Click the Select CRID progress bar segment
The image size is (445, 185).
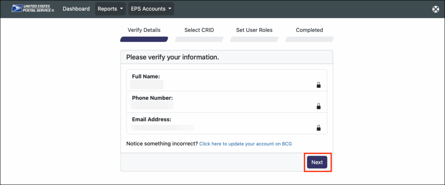(x=199, y=39)
